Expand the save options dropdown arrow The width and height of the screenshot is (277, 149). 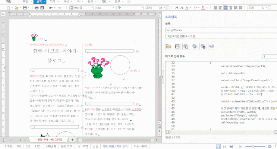click(28, 8)
